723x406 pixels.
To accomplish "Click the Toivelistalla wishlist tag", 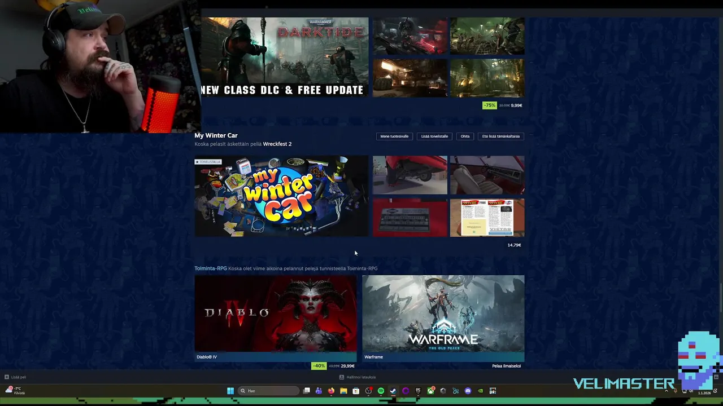I will pos(208,162).
